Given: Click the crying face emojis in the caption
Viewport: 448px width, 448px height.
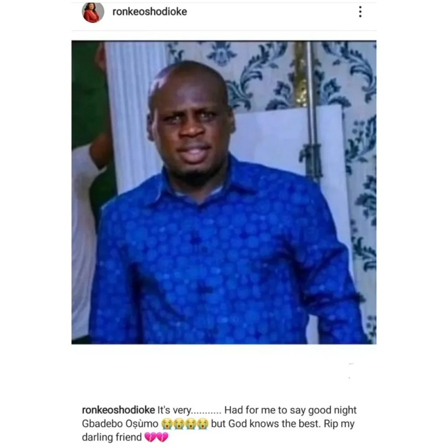Looking at the screenshot, I should (x=185, y=423).
